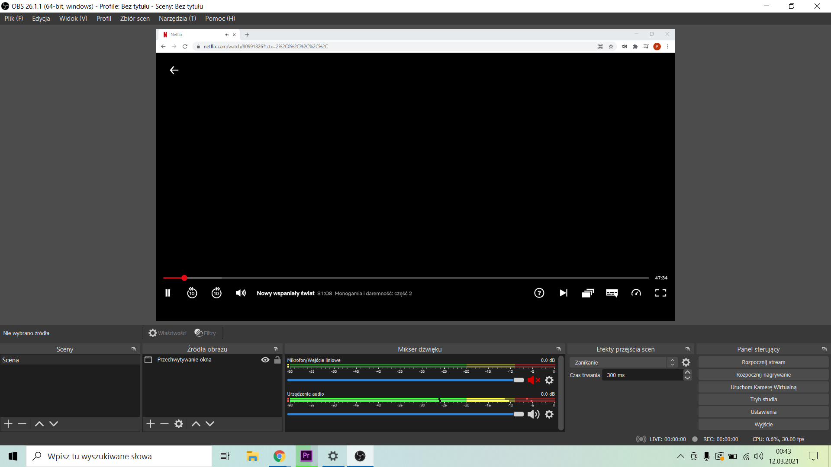Screen dimensions: 831x467
Task: Click Rozpocznij nagrywanie button
Action: (763, 375)
